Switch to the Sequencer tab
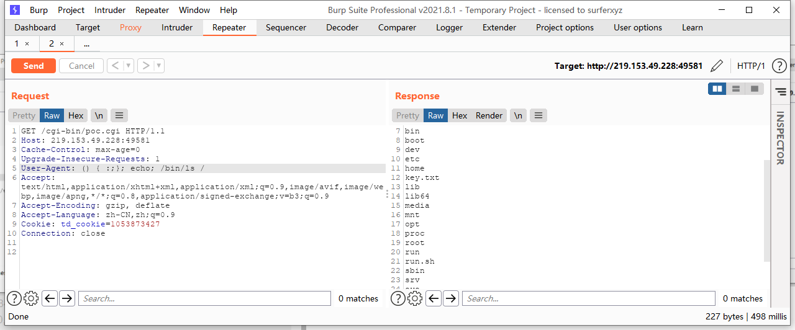This screenshot has width=795, height=330. coord(286,27)
